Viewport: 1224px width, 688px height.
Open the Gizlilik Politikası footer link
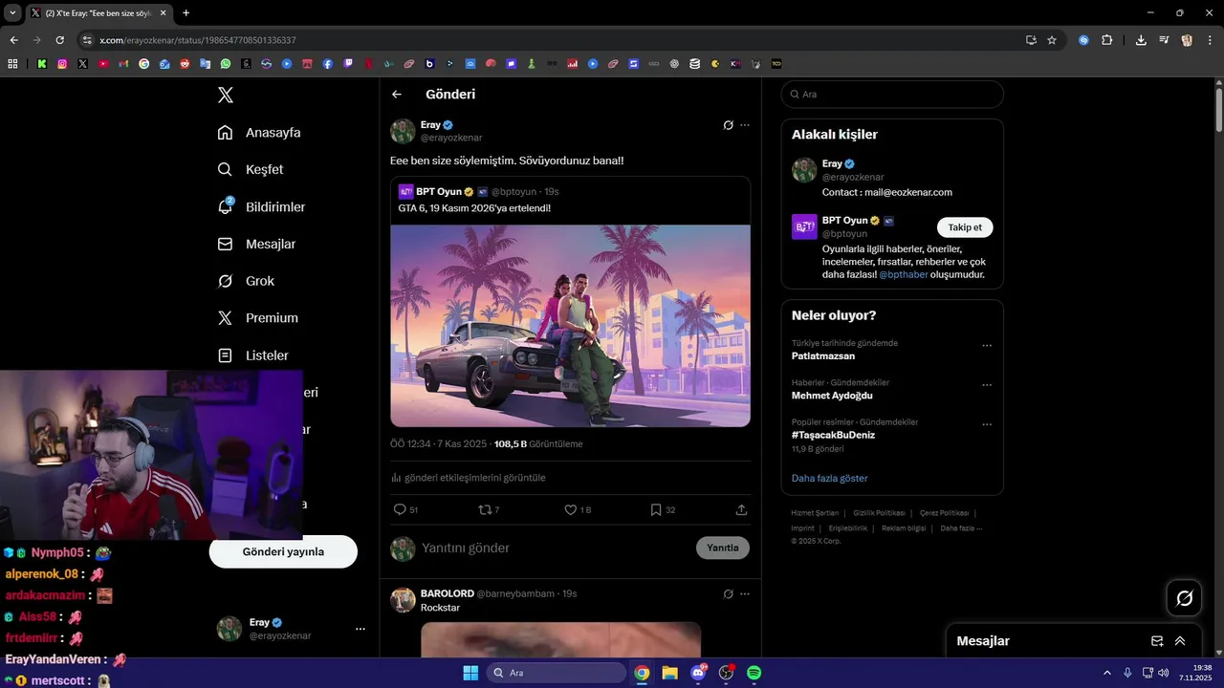pyautogui.click(x=879, y=513)
